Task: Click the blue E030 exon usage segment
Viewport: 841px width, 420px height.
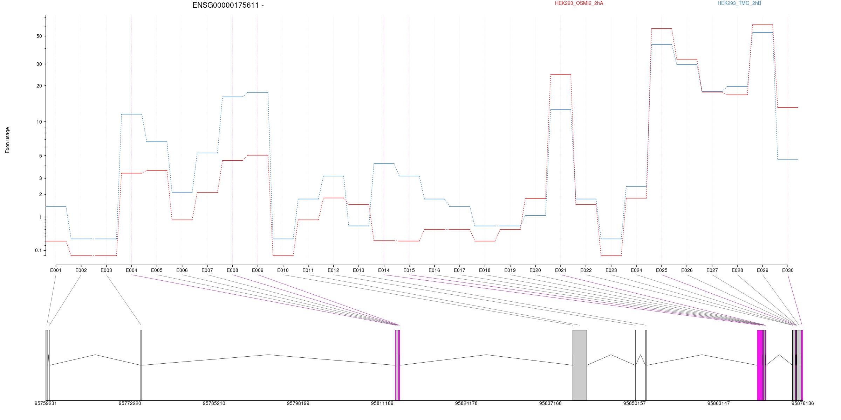Action: pyautogui.click(x=788, y=160)
